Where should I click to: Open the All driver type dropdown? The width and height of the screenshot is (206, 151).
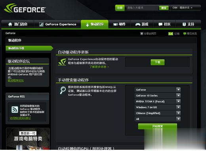158,119
